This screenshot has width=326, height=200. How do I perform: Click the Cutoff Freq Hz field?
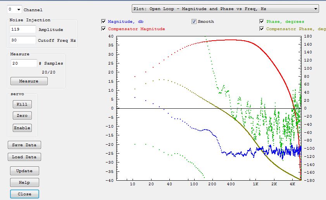click(x=23, y=40)
